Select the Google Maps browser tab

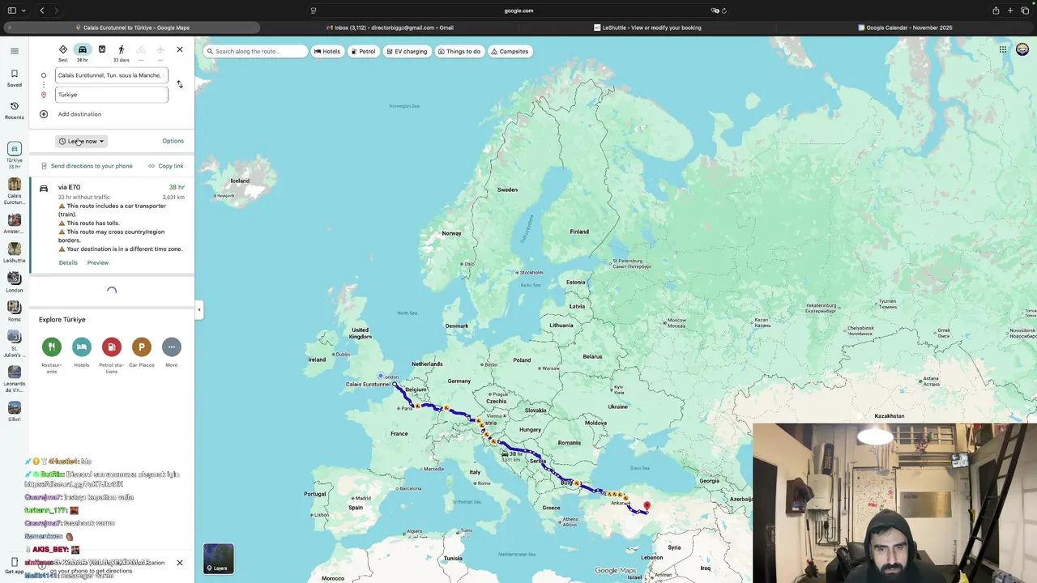[131, 28]
